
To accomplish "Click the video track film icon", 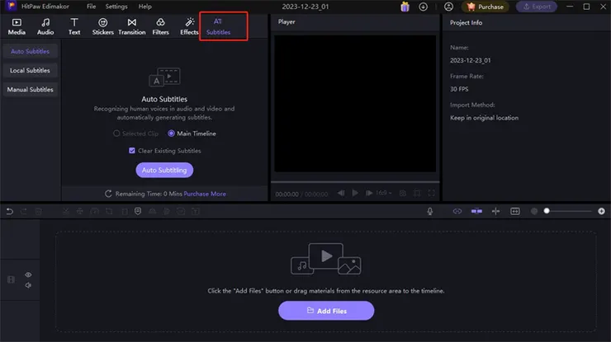I will (x=11, y=279).
